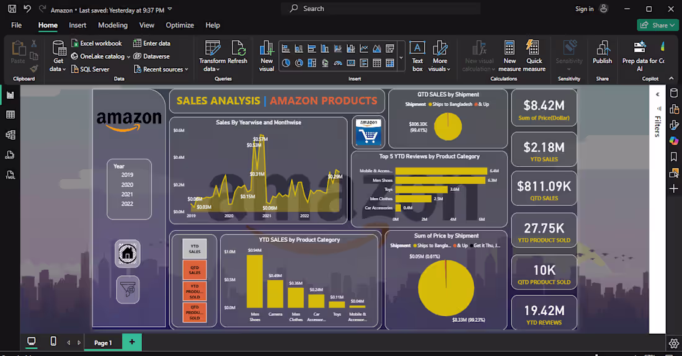Insert an area chart visual
This screenshot has height=356, width=682.
click(377, 49)
